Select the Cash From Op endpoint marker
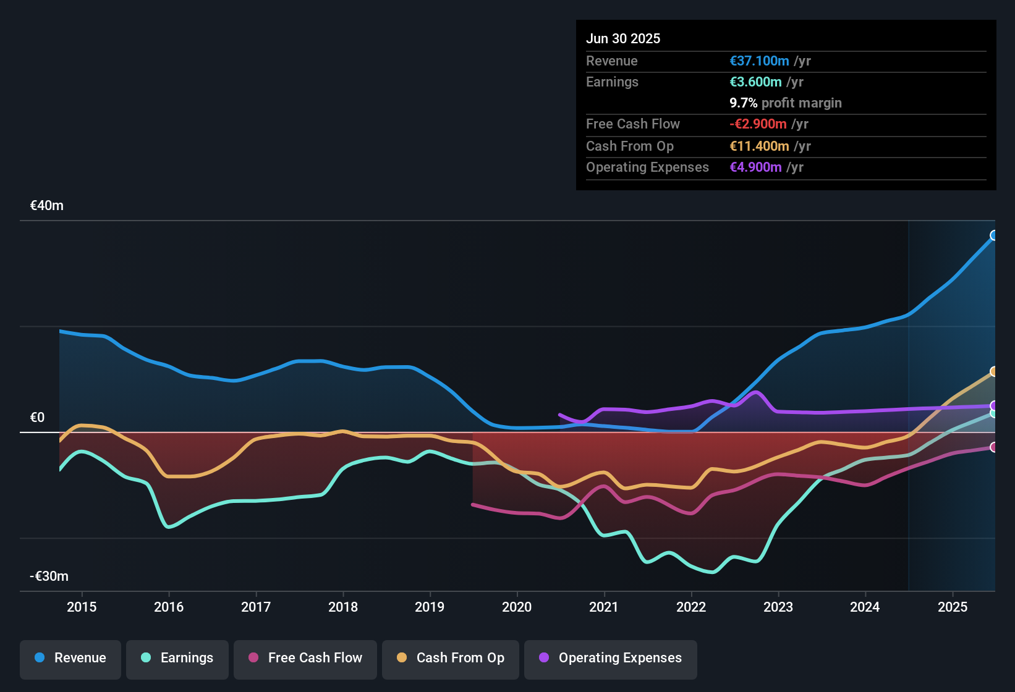This screenshot has width=1015, height=692. pyautogui.click(x=993, y=371)
